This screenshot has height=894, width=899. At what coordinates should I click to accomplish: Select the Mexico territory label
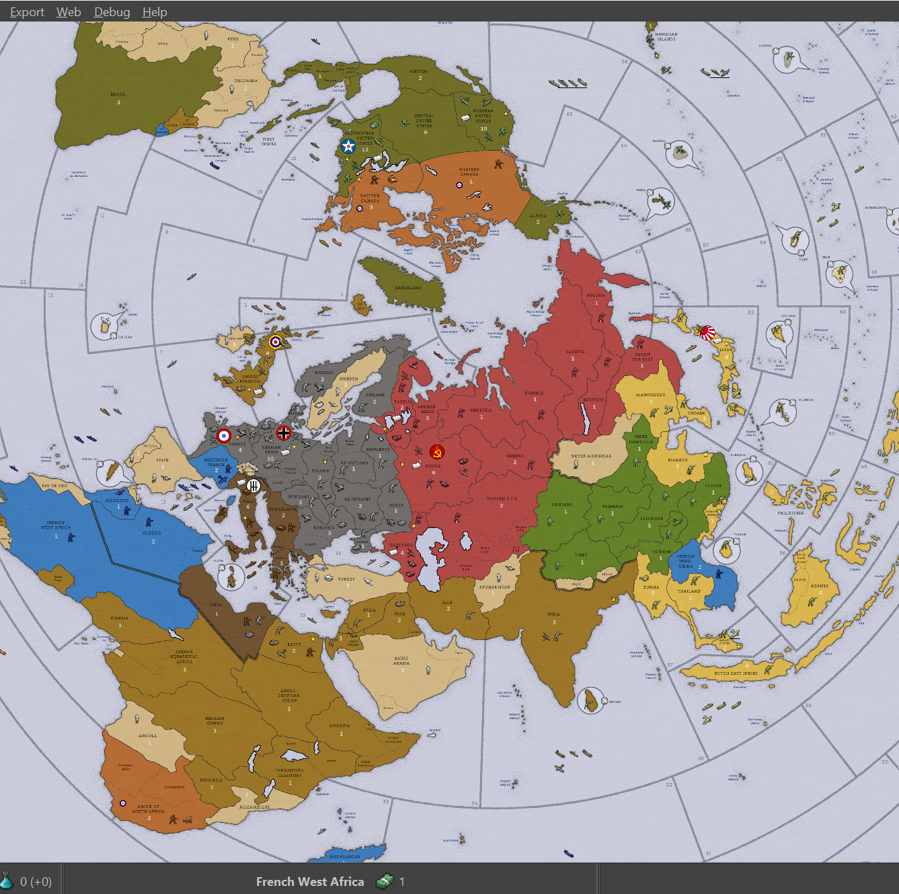point(418,71)
